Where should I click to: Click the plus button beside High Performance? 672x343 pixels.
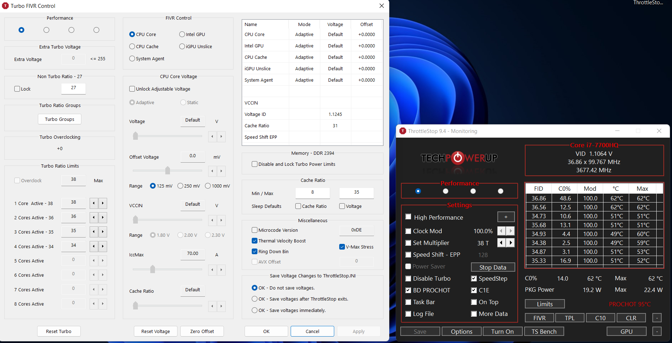[506, 217]
